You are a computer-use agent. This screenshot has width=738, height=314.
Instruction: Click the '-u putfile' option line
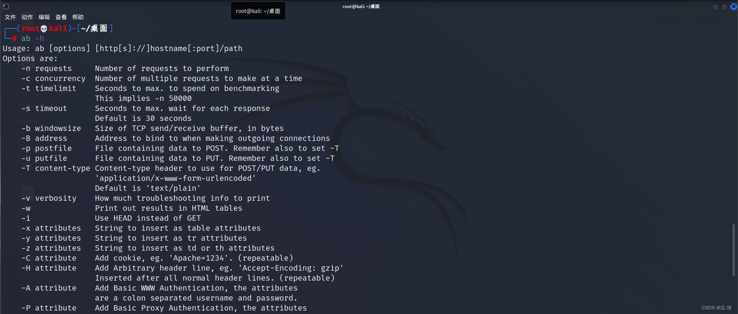point(178,158)
